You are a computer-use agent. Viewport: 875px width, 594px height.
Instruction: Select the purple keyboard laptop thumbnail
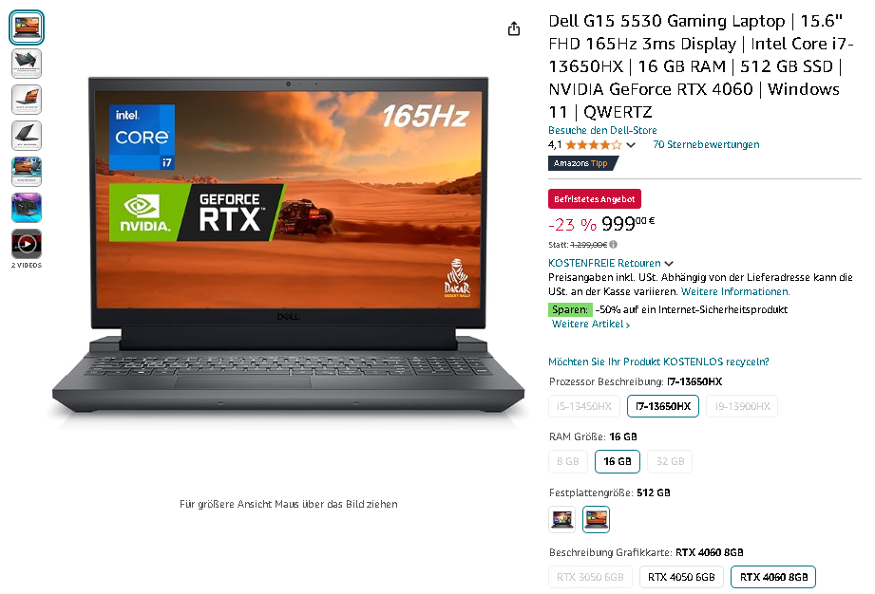pos(27,207)
